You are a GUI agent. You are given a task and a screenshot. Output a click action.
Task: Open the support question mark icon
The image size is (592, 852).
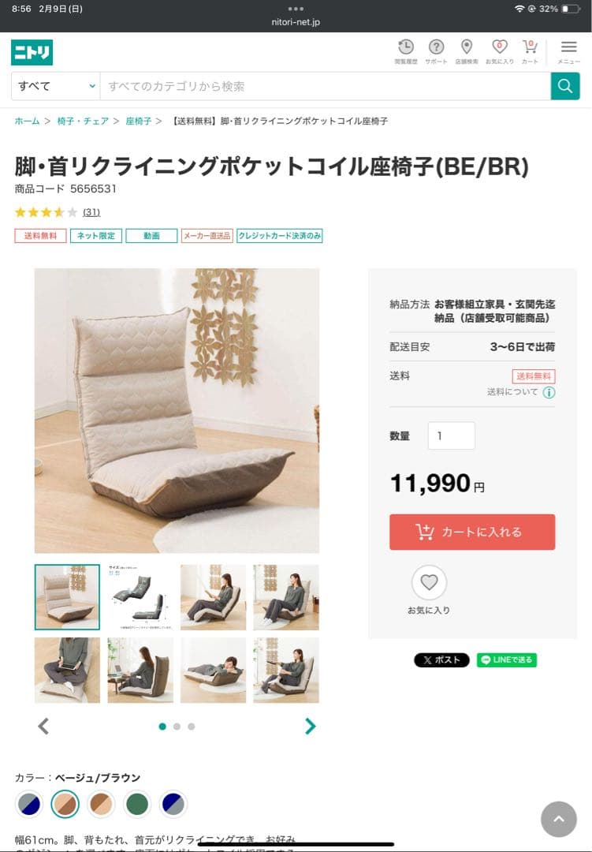coord(436,47)
